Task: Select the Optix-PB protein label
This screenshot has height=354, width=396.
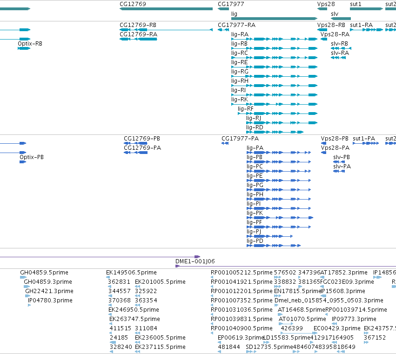Action: click(x=32, y=157)
